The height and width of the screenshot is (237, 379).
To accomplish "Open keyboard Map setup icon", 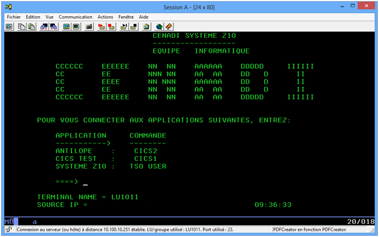I will tap(89, 27).
